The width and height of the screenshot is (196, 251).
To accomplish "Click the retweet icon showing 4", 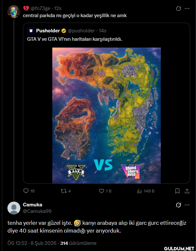I will [x=64, y=191].
